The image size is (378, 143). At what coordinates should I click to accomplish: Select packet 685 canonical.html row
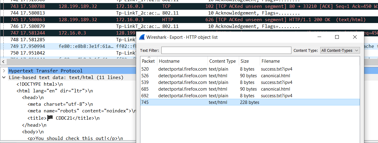(x=250, y=89)
